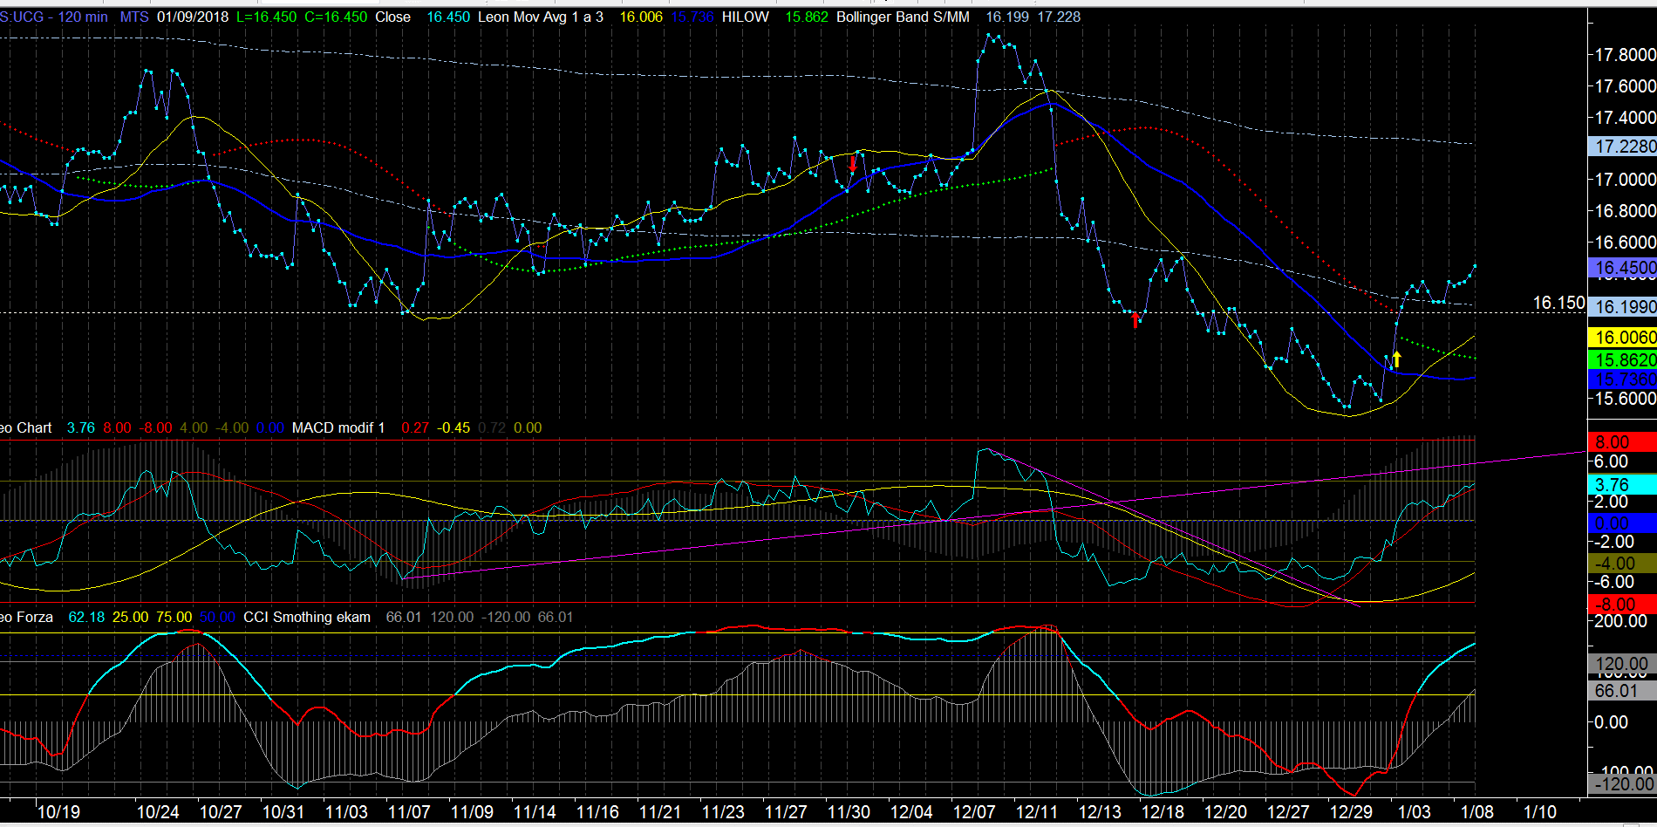The height and width of the screenshot is (827, 1657).
Task: Click the green 15.862 HILOW value in header
Action: 807,17
